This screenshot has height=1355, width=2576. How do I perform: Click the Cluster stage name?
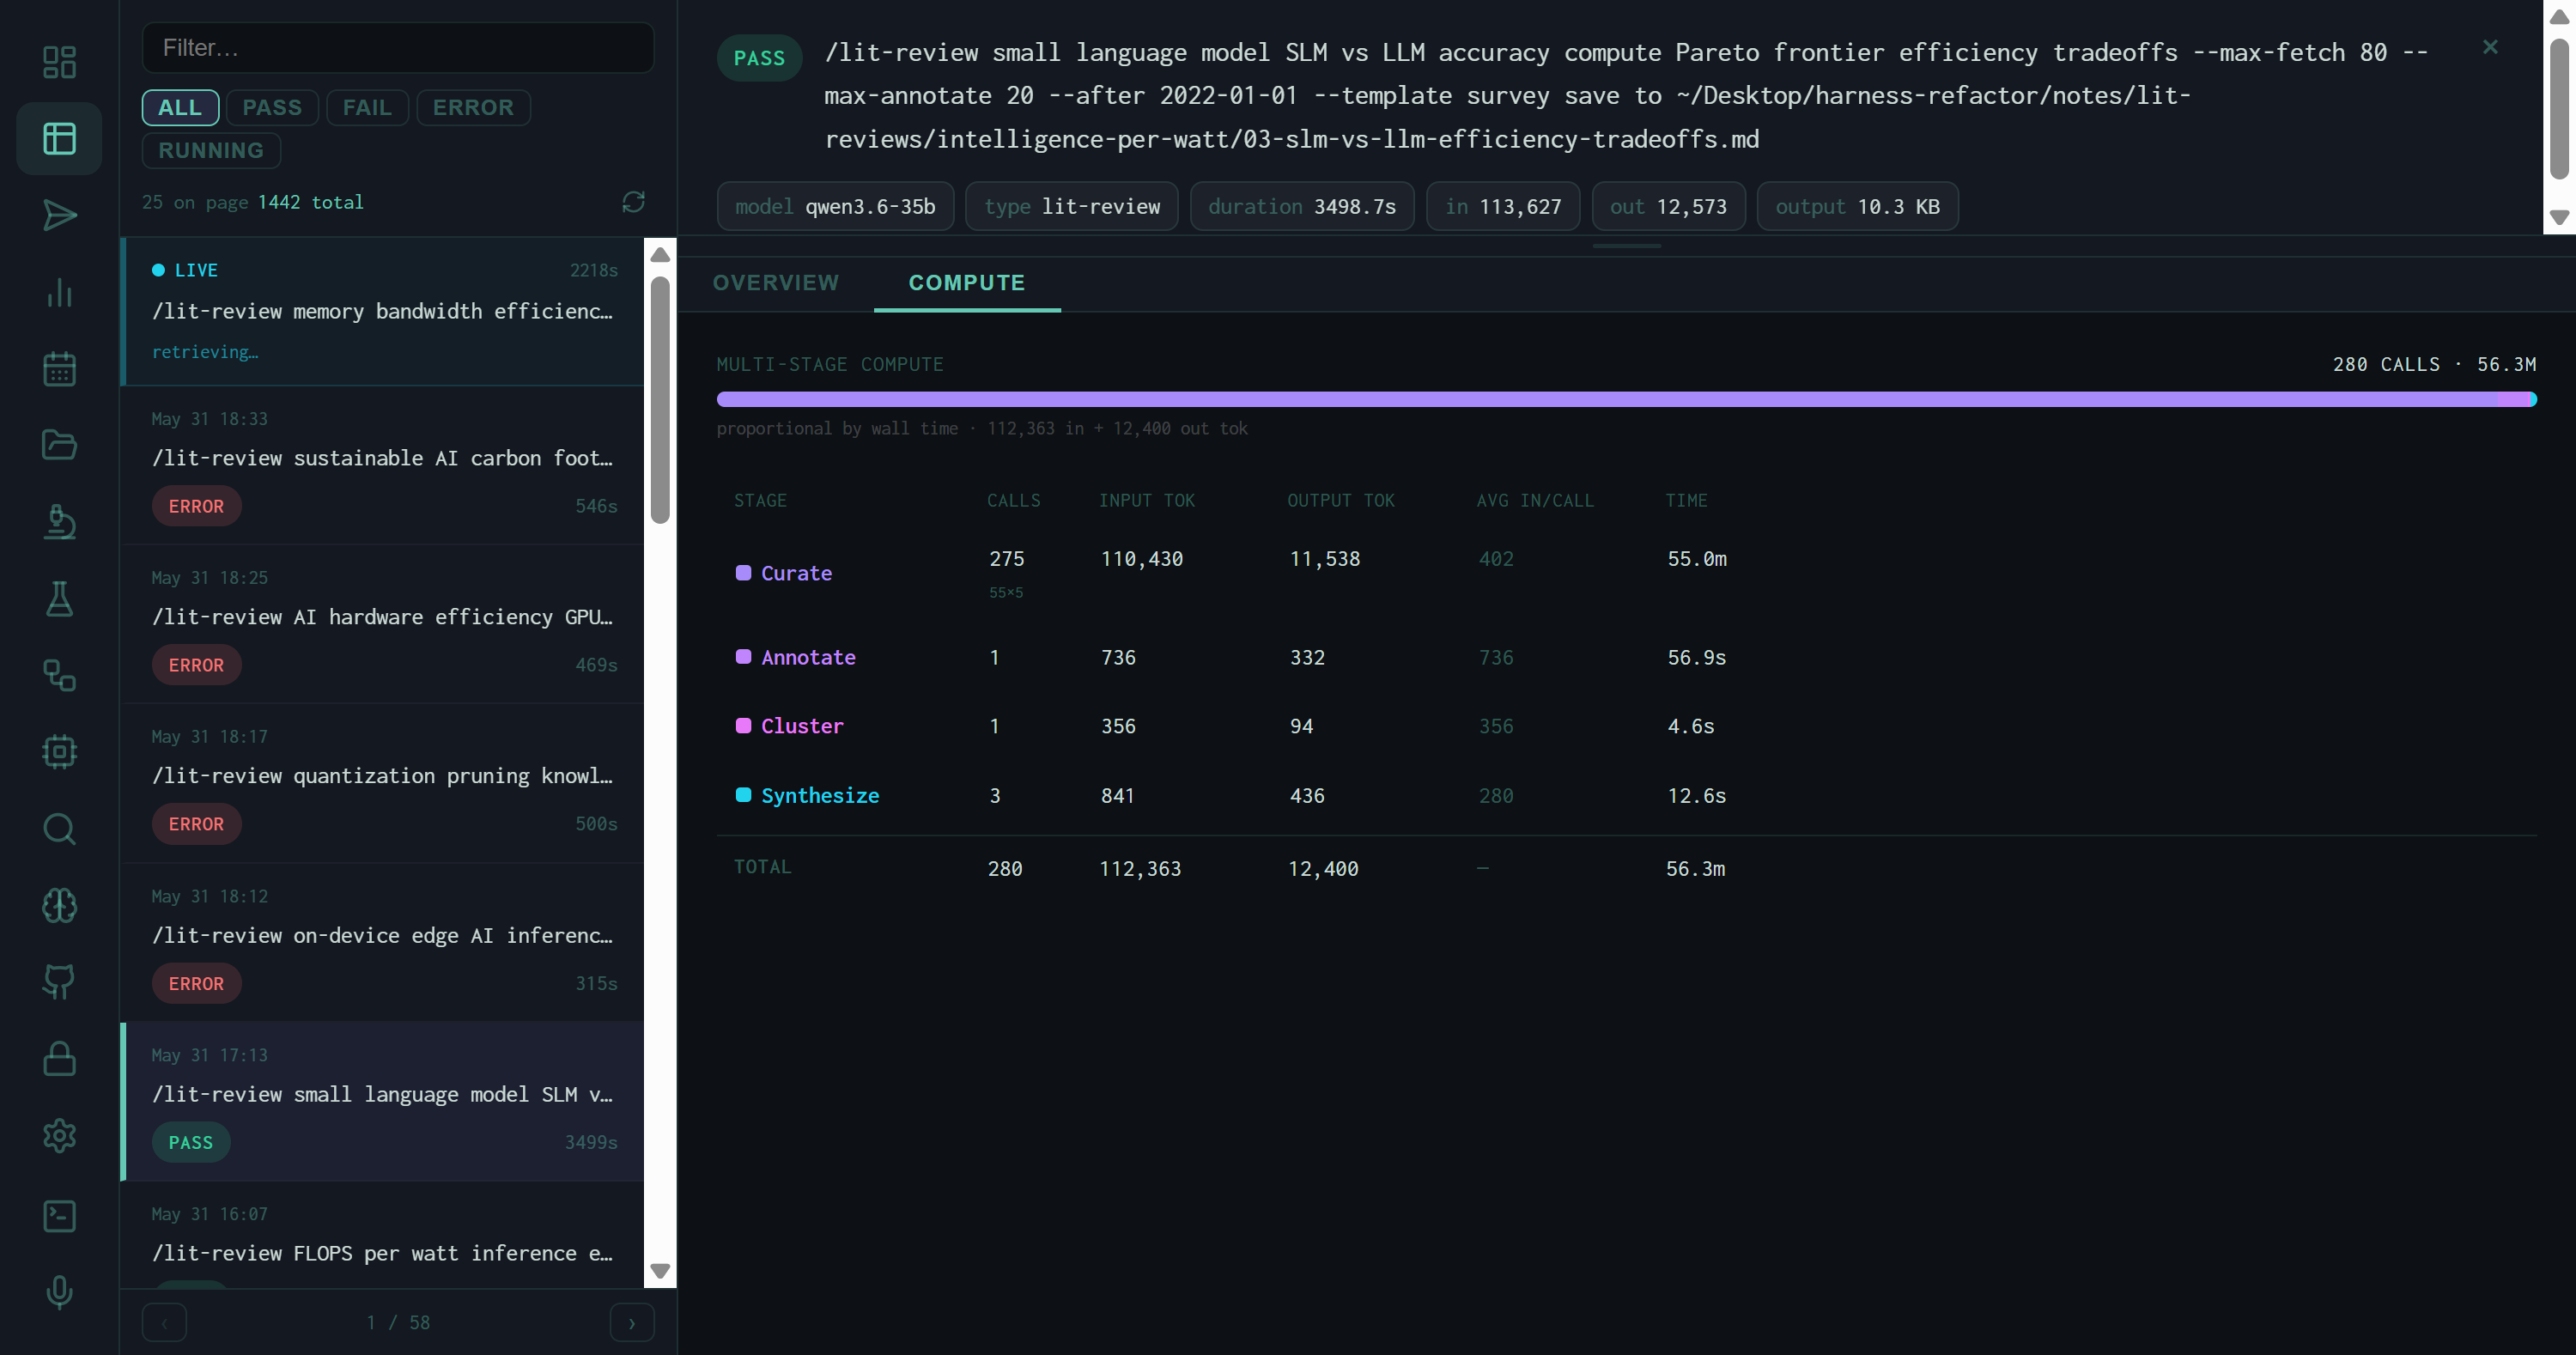click(x=802, y=726)
